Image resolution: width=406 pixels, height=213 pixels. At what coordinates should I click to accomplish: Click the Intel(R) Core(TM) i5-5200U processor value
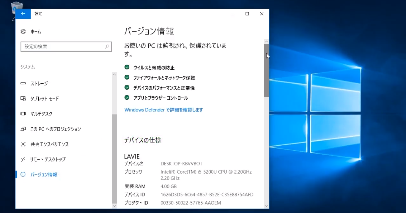tap(206, 175)
